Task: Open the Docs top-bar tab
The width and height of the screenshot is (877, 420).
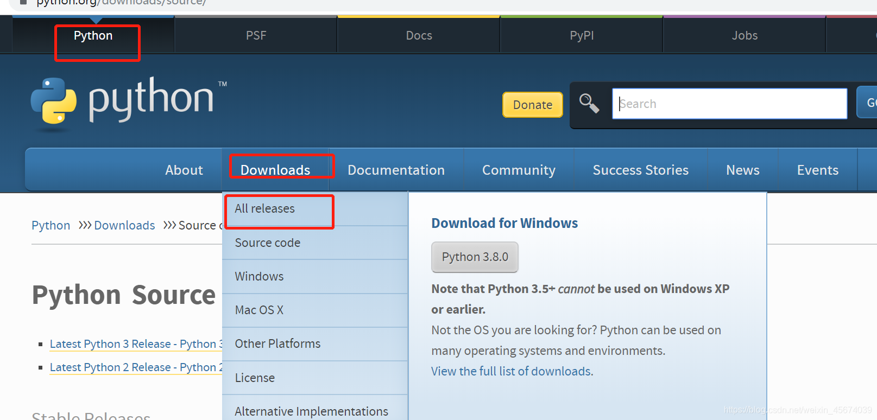Action: [x=419, y=35]
